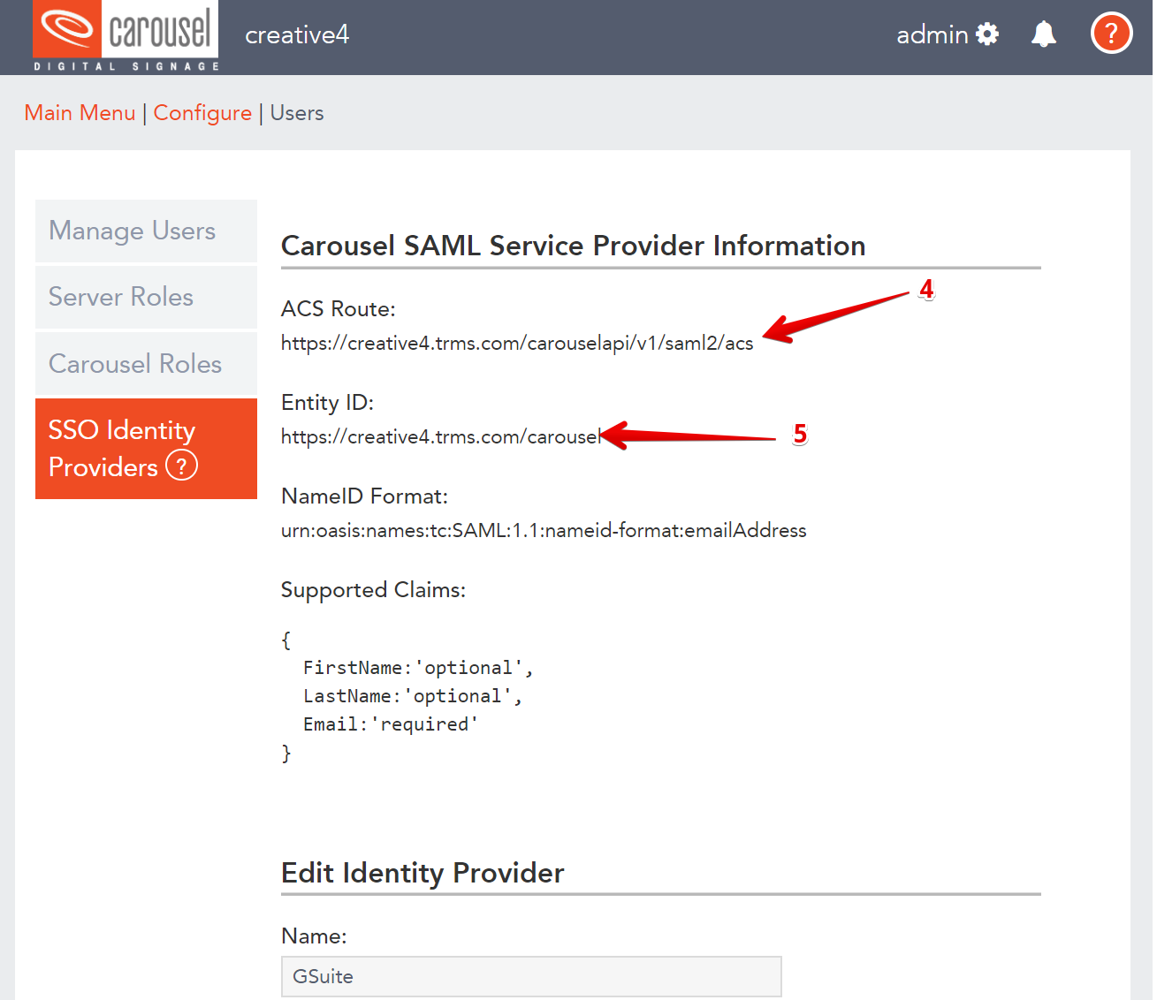This screenshot has height=1000, width=1157.
Task: Open the admin settings gear icon
Action: 987,34
